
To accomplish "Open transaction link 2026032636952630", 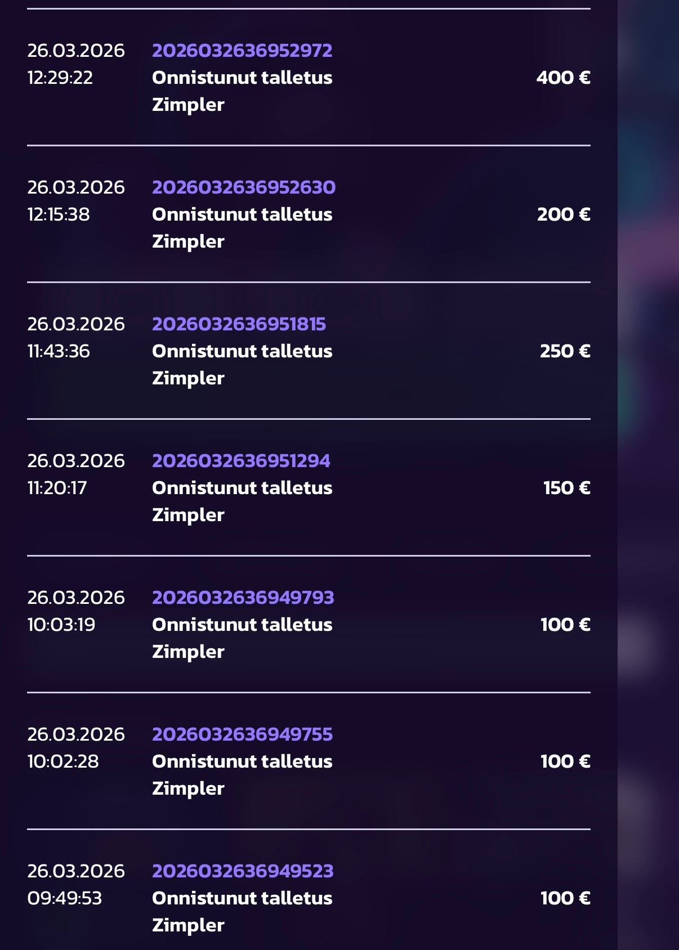I will click(x=244, y=187).
